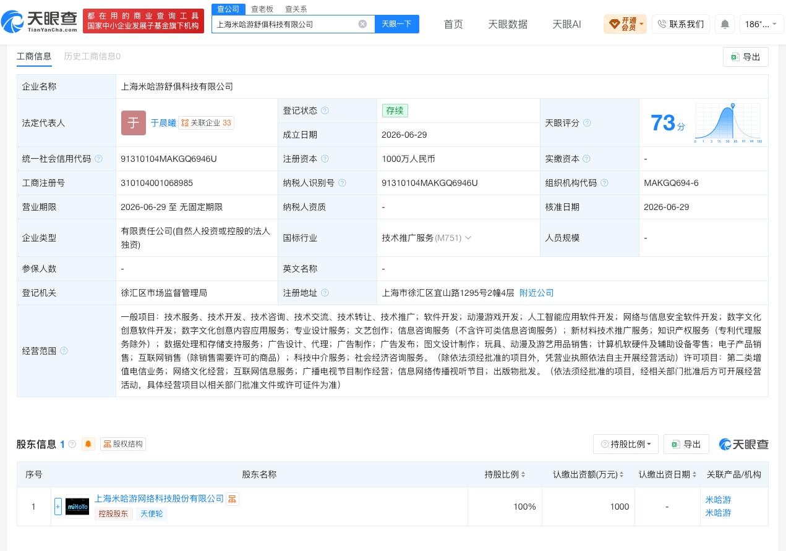Sort by 认缴出资日期 column arrows
This screenshot has height=551, width=786.
[694, 474]
